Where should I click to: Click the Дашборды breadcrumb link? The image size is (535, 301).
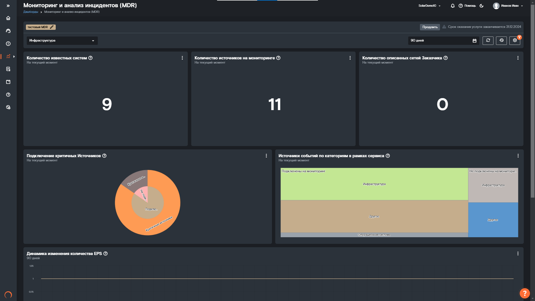coord(31,12)
